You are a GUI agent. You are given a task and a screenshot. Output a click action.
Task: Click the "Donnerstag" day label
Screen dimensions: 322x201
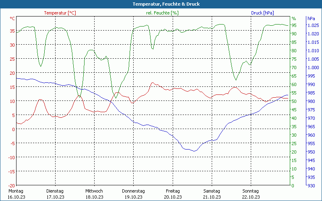tap(133, 191)
